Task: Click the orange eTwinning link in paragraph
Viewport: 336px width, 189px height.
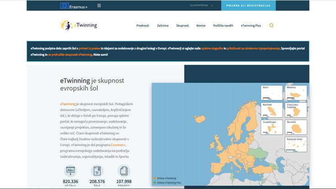Action: [68, 104]
